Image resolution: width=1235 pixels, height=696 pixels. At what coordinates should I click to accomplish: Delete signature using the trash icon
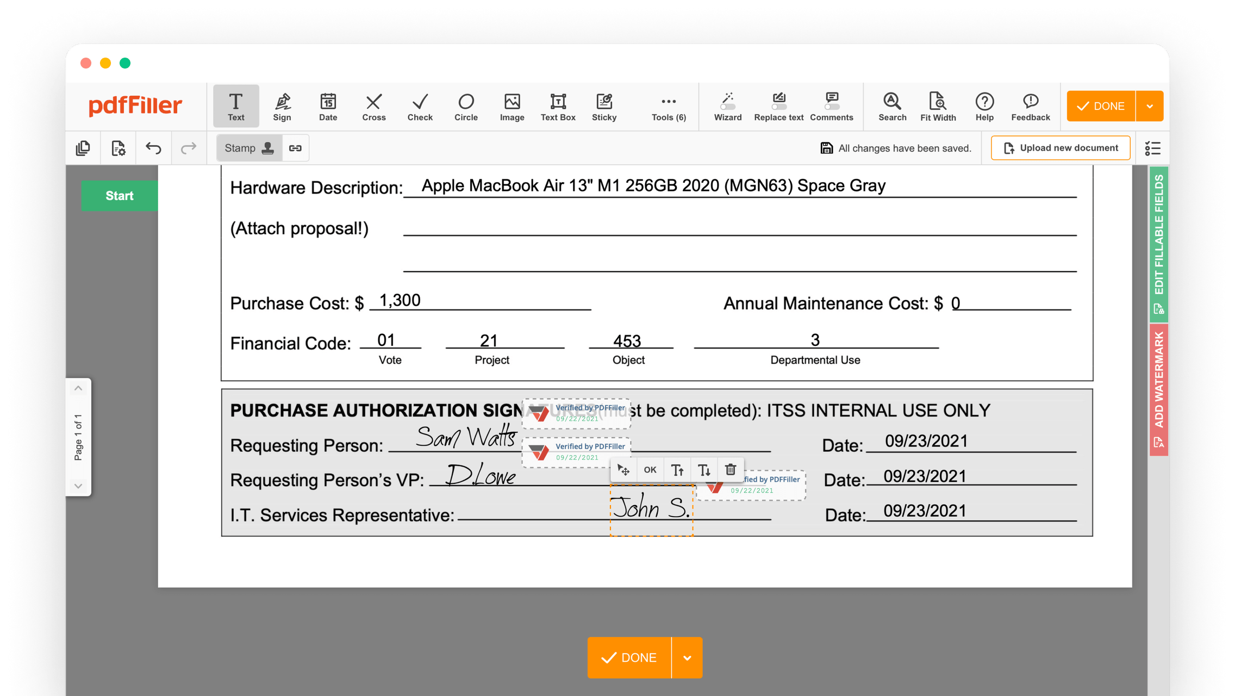tap(731, 469)
